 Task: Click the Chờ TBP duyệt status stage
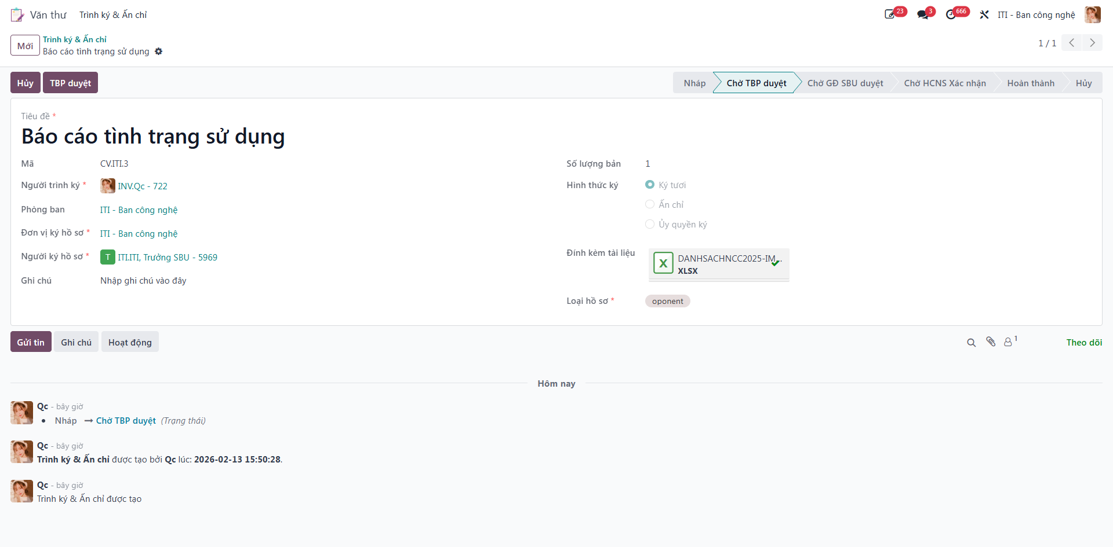[756, 83]
